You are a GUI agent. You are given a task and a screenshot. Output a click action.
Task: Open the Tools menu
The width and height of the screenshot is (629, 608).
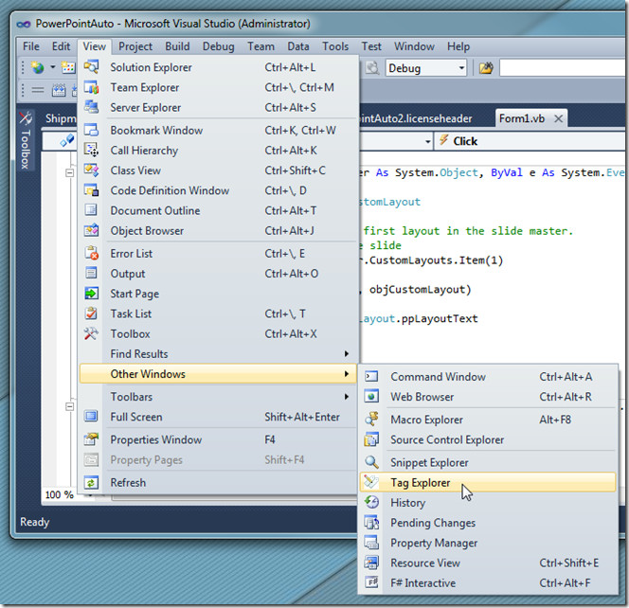point(335,46)
